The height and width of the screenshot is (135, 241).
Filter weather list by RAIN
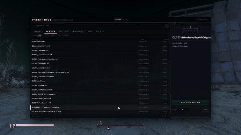point(53,36)
